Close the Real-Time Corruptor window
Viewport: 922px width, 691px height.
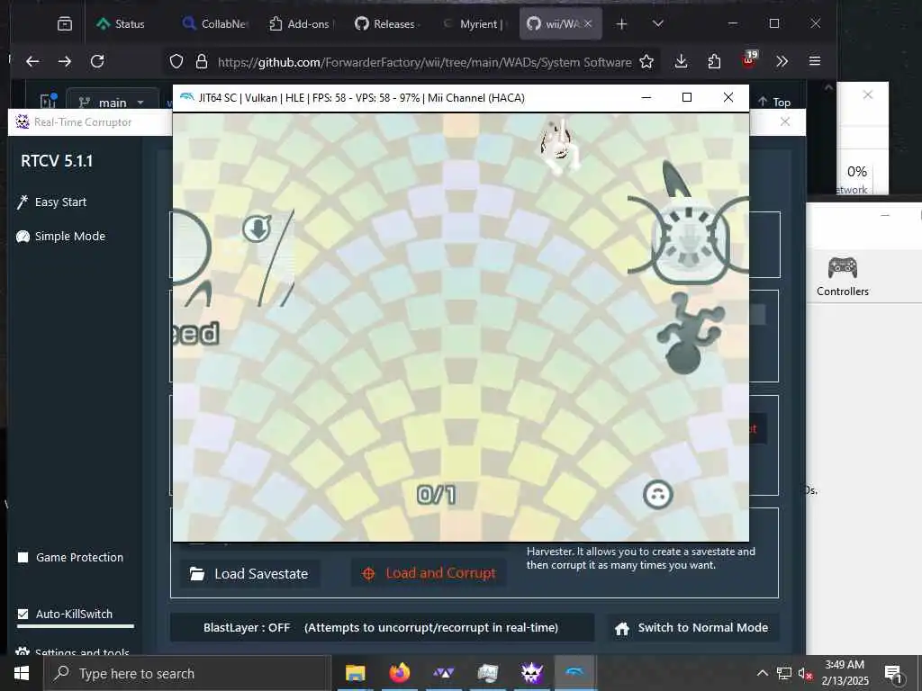[x=784, y=121]
